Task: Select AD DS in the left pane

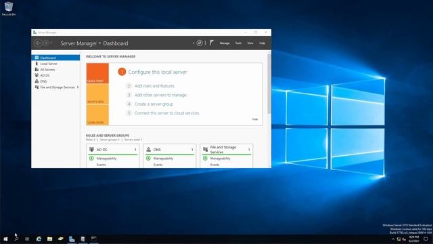Action: point(55,75)
